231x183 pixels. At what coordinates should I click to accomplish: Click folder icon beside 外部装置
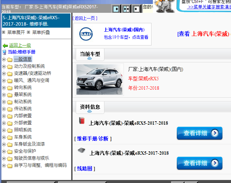(10, 123)
